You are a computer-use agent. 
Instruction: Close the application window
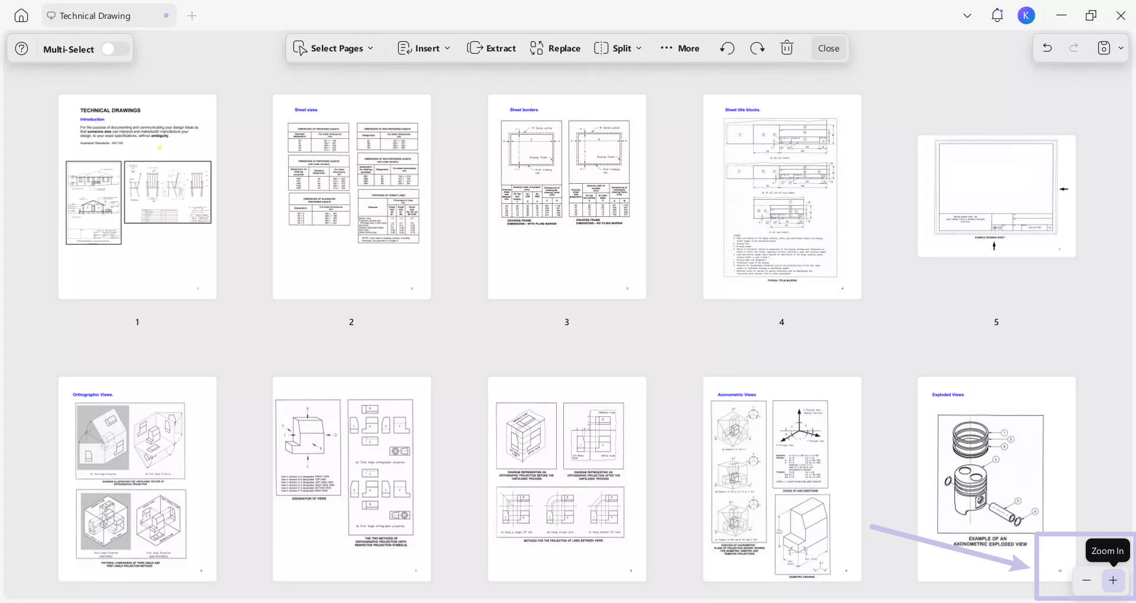1121,15
